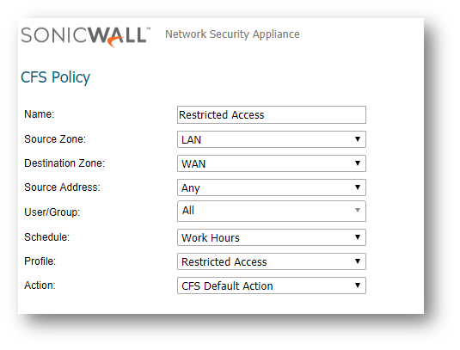Click the Network Security Appliance text
Screen dimensions: 460x350
pyautogui.click(x=232, y=34)
